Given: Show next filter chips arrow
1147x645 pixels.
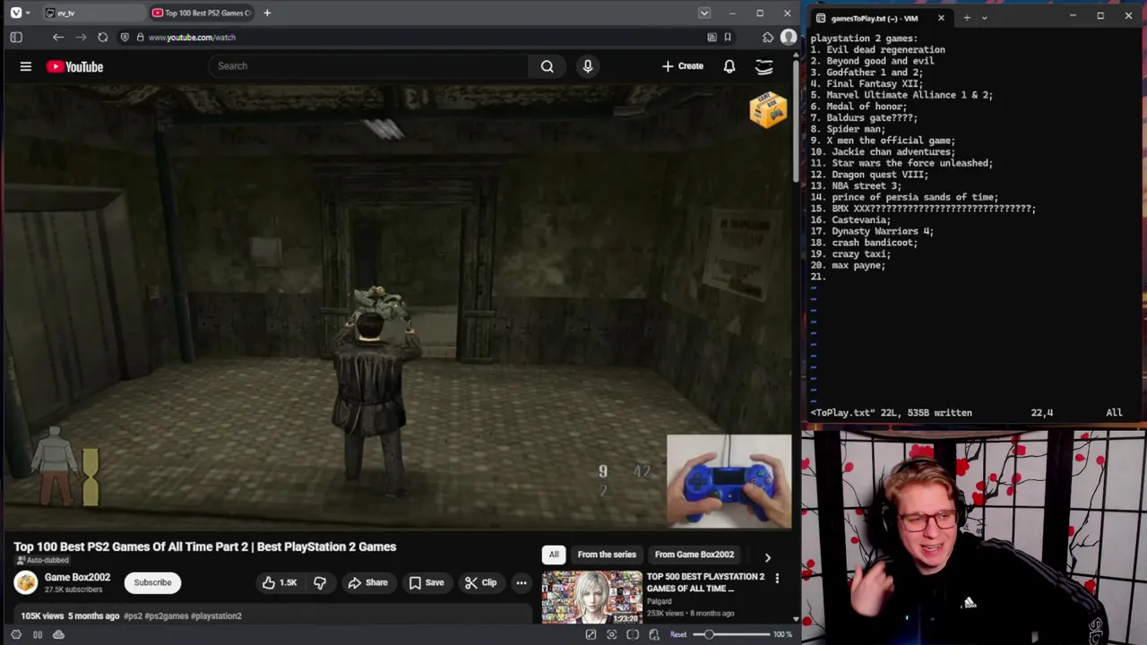Looking at the screenshot, I should tap(767, 556).
